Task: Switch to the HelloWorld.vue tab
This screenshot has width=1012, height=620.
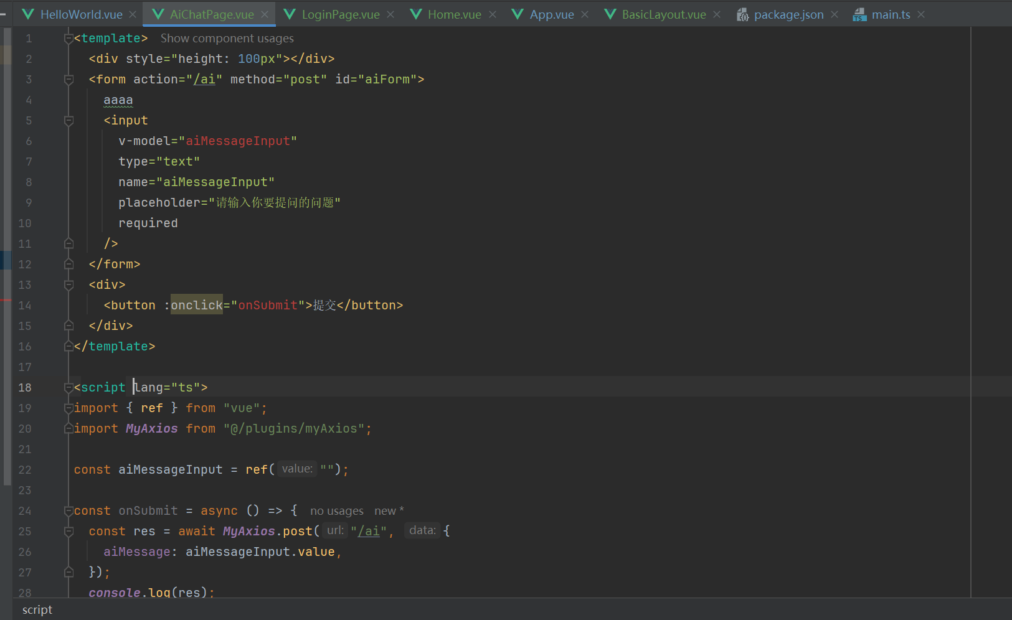Action: tap(81, 14)
